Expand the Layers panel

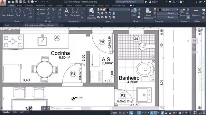(108, 21)
